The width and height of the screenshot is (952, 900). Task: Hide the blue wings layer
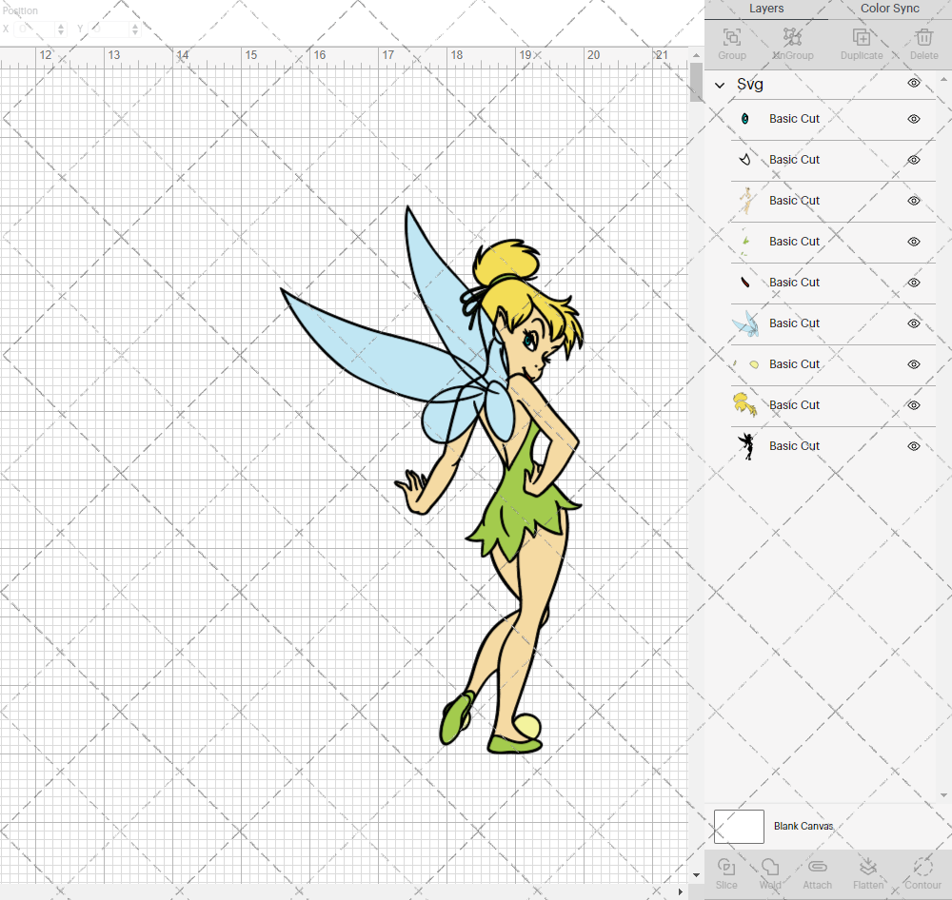click(x=914, y=323)
